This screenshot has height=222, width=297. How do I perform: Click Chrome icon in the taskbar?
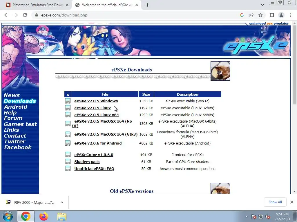tap(26, 216)
